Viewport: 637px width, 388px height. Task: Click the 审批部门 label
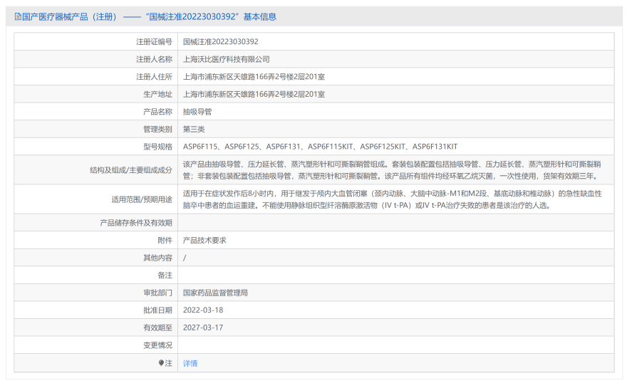click(x=157, y=293)
